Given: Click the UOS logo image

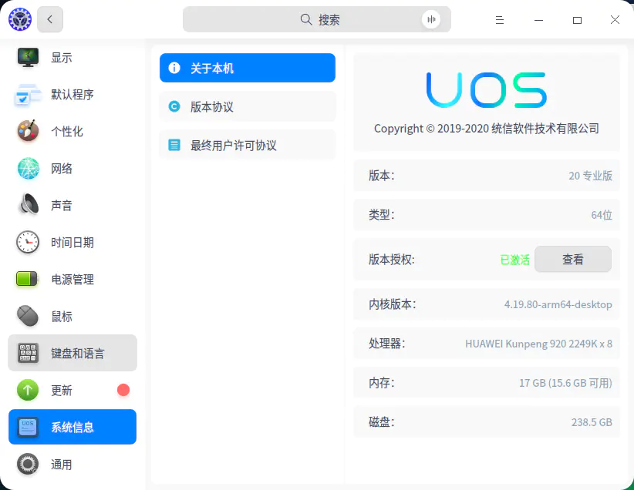Looking at the screenshot, I should pyautogui.click(x=487, y=89).
